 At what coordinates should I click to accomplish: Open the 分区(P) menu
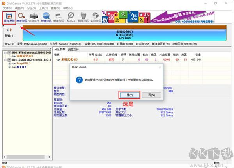32,8
